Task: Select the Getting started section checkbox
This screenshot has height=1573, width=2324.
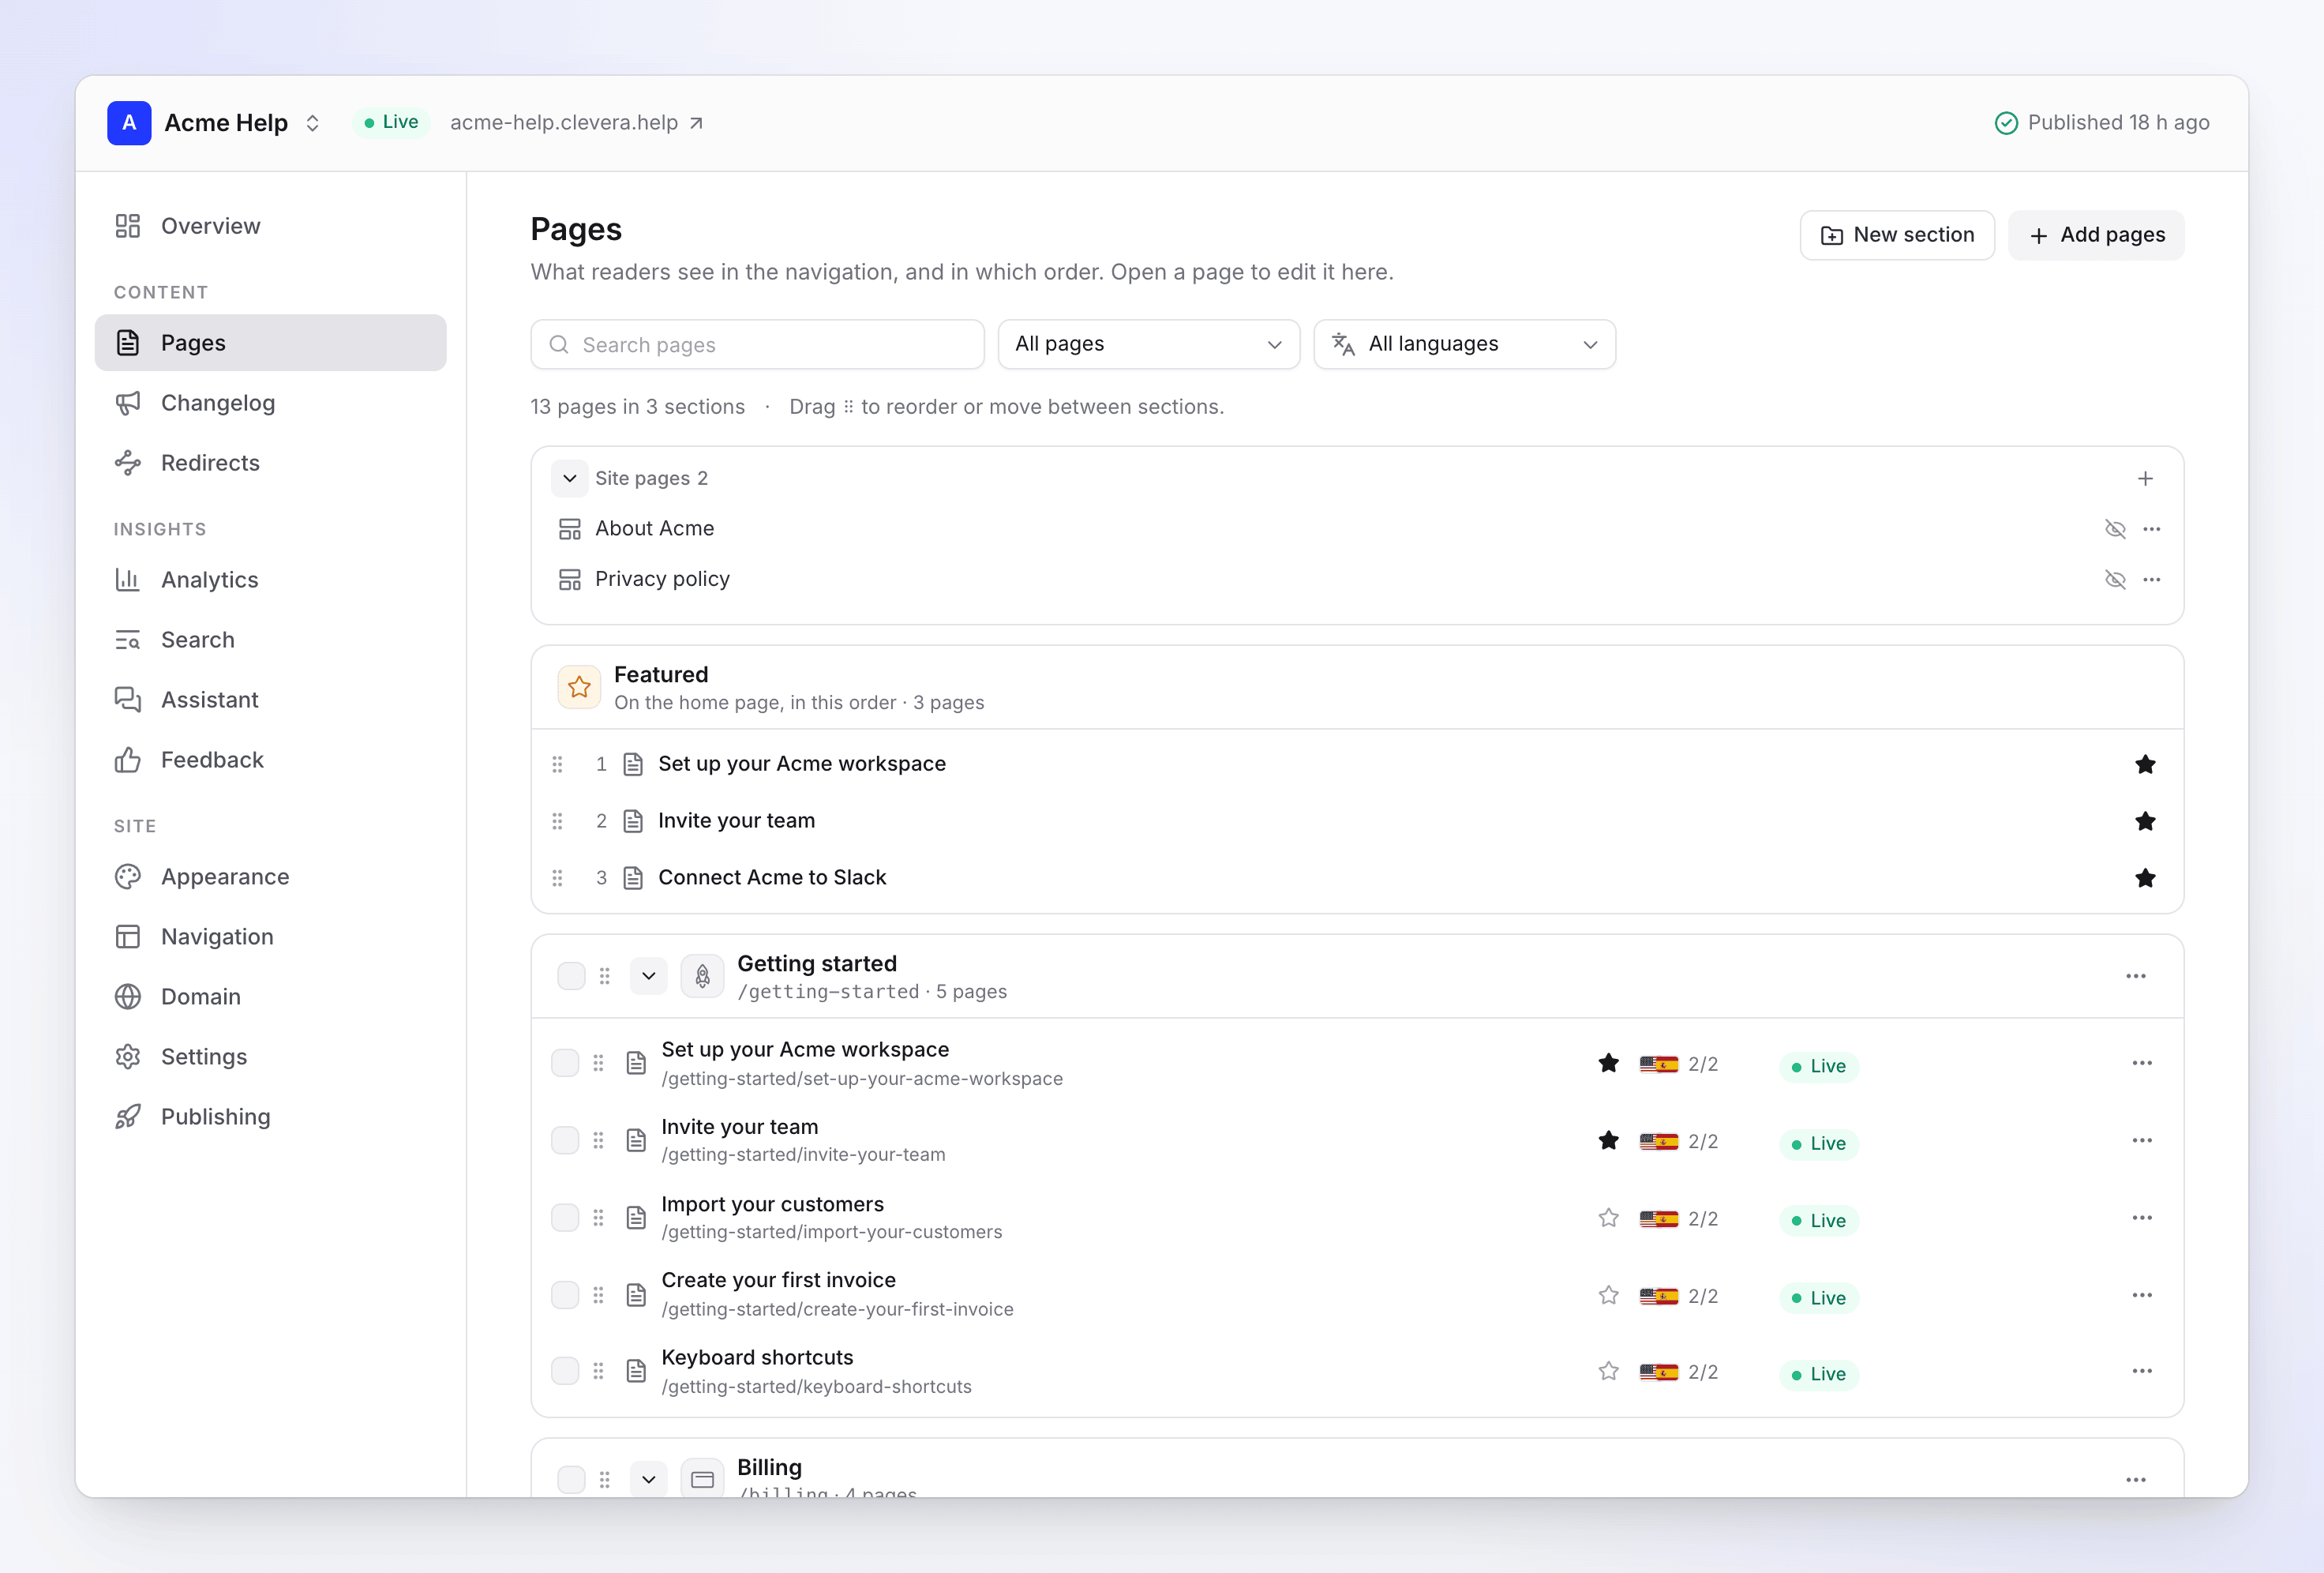Action: pos(571,975)
